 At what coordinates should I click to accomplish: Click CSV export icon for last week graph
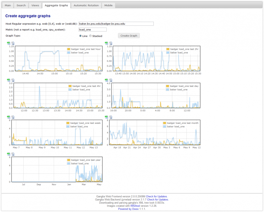(8, 117)
